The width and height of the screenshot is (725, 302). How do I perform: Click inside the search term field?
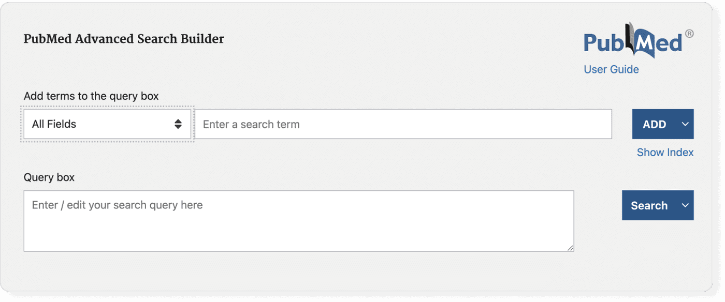363,124
